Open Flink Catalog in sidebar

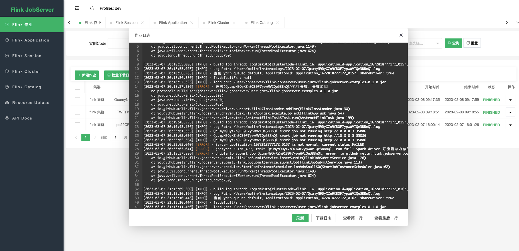click(32, 87)
